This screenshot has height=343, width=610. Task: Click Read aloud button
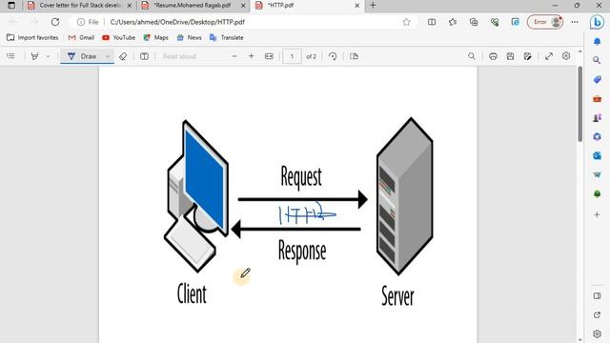[x=179, y=56]
